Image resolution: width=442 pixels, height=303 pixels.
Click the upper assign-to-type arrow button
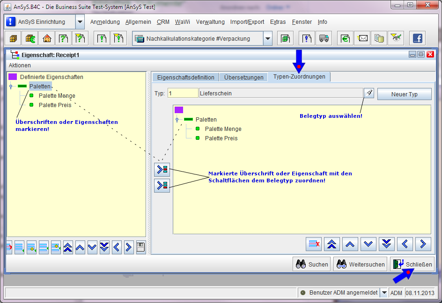[x=162, y=169]
